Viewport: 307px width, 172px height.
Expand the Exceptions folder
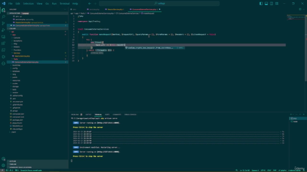[18, 41]
